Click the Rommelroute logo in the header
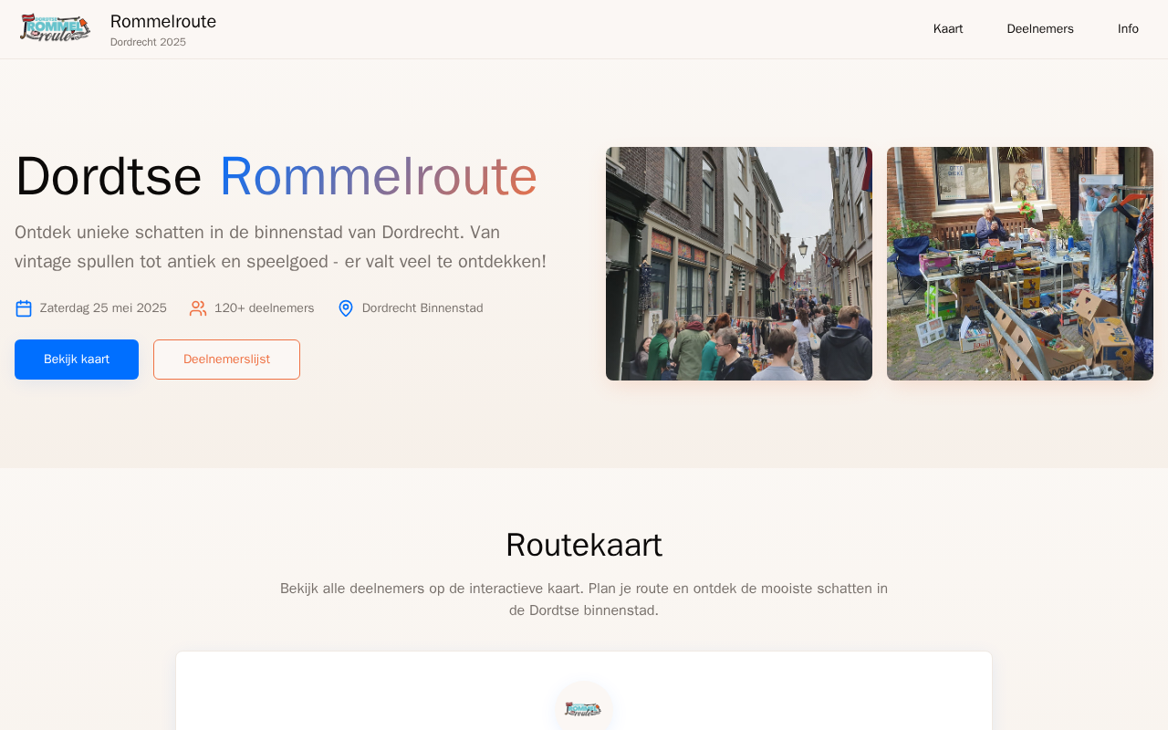The image size is (1168, 730). click(x=55, y=28)
